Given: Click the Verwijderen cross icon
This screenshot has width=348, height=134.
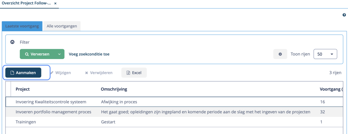Looking at the screenshot, I should [87, 73].
